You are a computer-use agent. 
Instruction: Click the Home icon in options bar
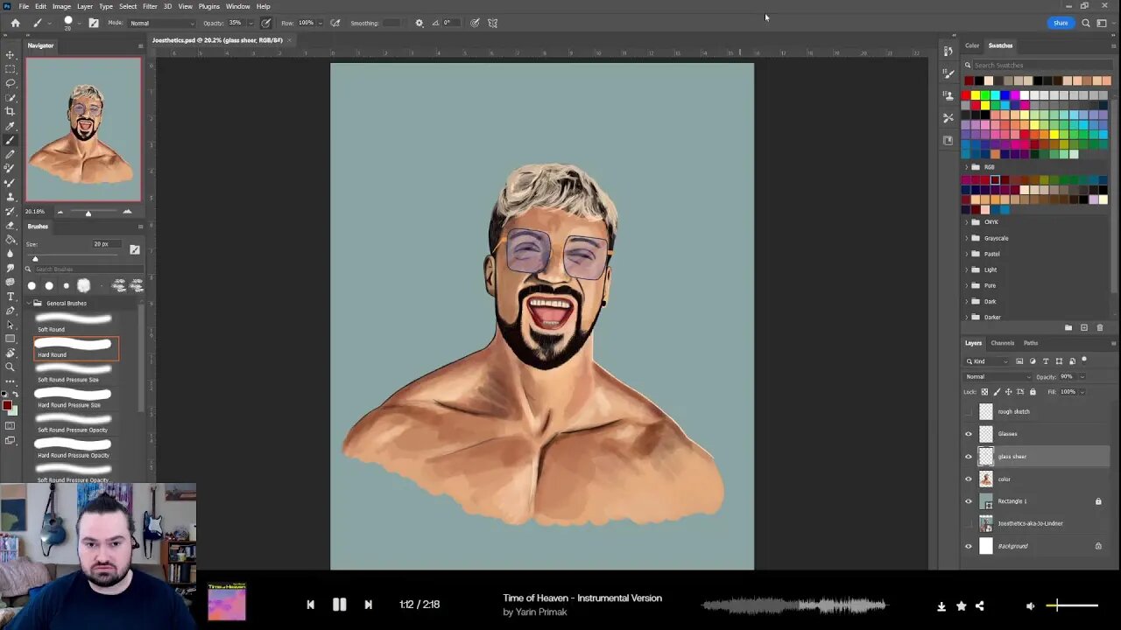tap(15, 23)
